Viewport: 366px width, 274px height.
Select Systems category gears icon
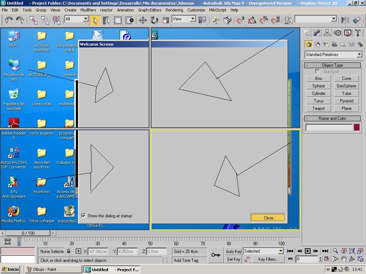click(x=360, y=45)
